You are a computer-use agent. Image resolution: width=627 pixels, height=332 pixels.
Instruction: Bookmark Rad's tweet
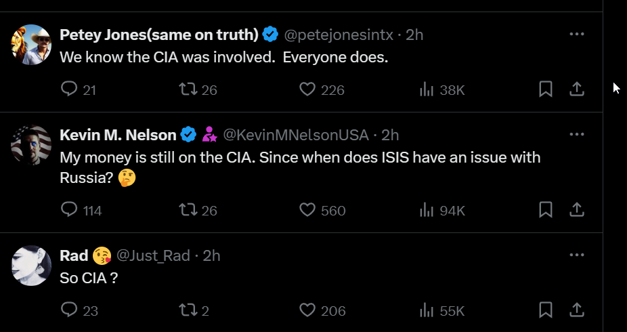click(546, 310)
